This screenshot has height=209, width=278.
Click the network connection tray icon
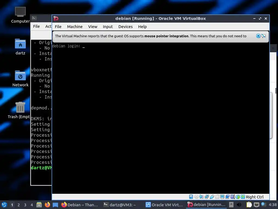click(x=256, y=205)
